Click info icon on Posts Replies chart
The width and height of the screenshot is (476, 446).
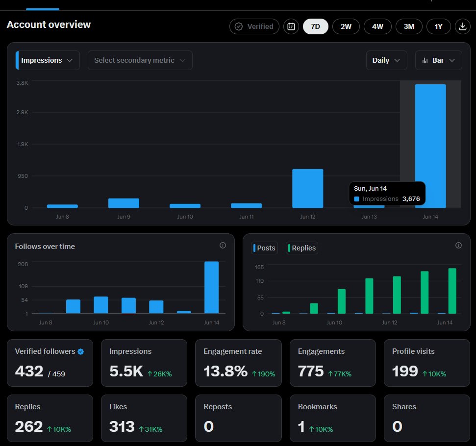[458, 246]
